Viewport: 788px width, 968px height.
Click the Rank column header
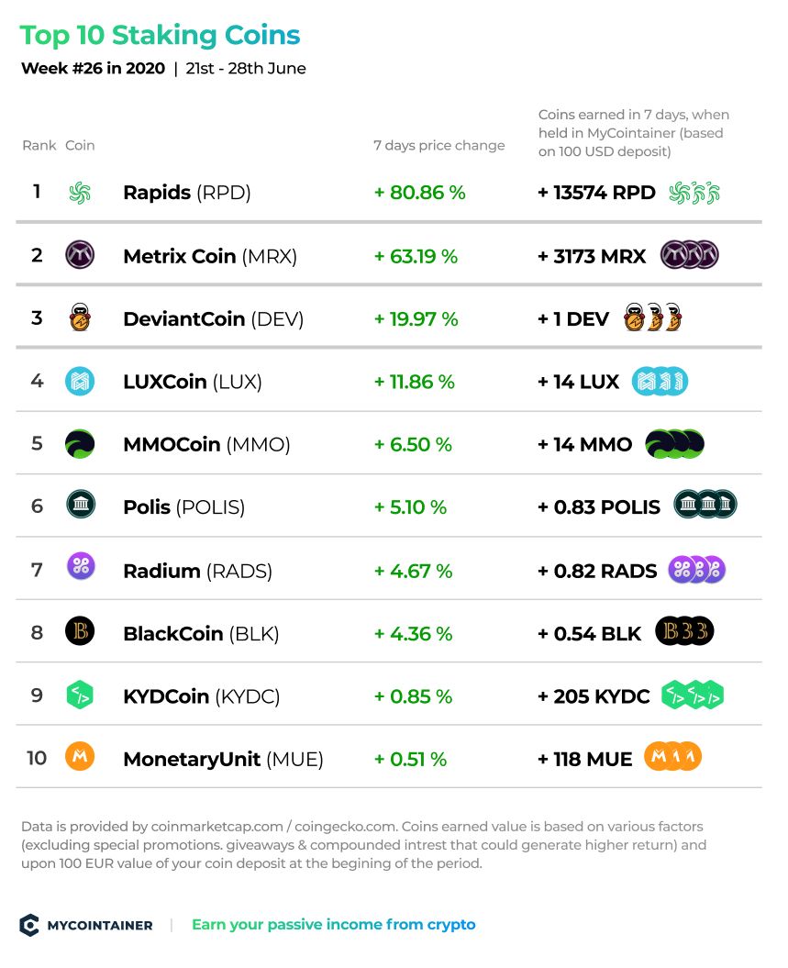(39, 145)
